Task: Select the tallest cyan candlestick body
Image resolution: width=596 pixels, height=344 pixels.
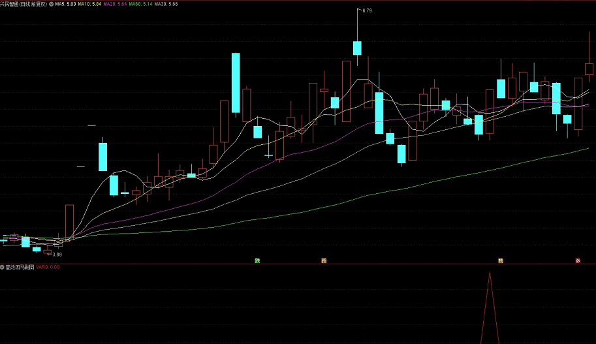Action: tap(236, 83)
